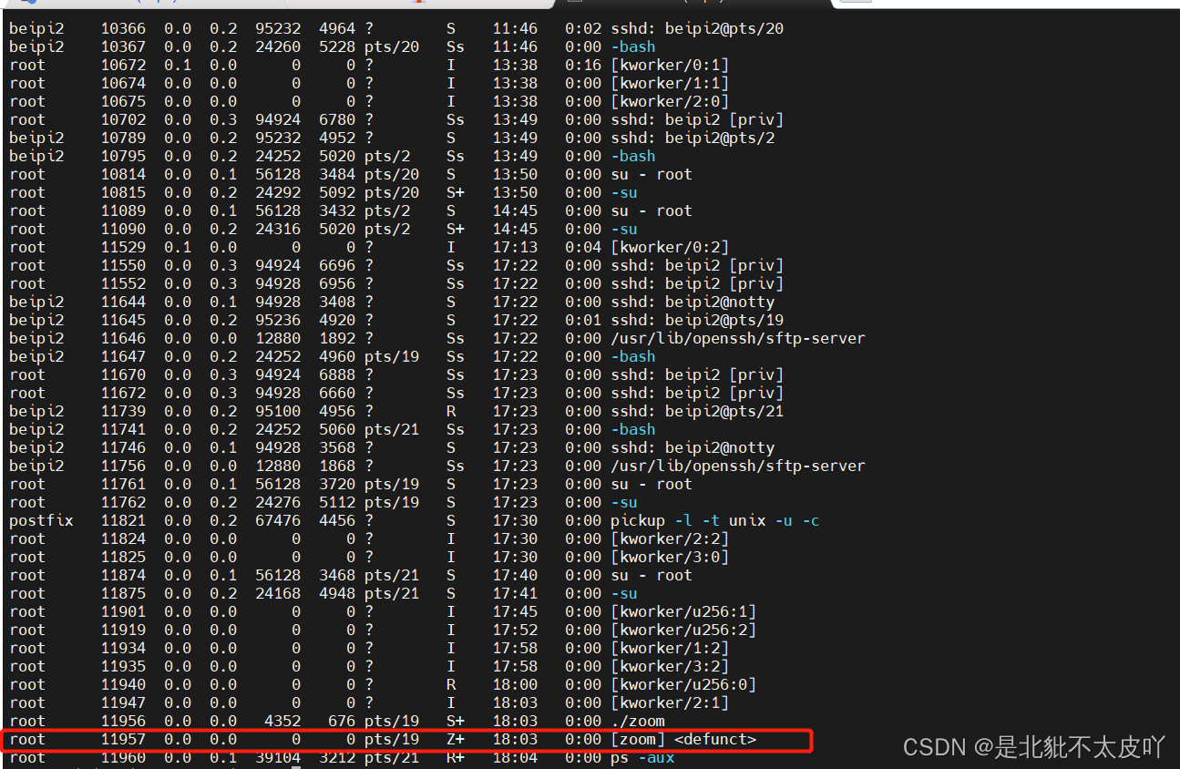
Task: Select RSS value 6956 for PID 11552
Action: coord(337,283)
